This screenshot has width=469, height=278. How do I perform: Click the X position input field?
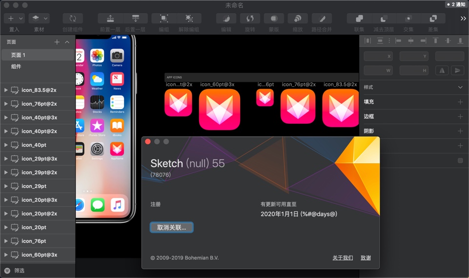pyautogui.click(x=378, y=56)
